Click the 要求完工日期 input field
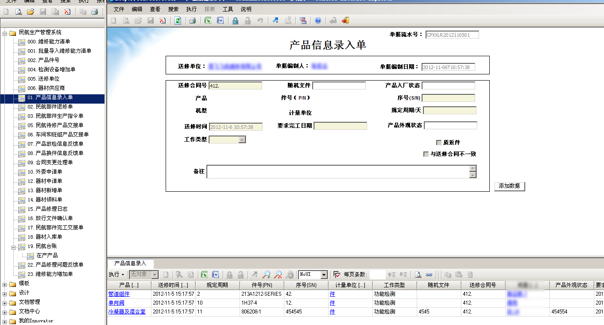Viewport: 604px width, 325px height. 340,126
